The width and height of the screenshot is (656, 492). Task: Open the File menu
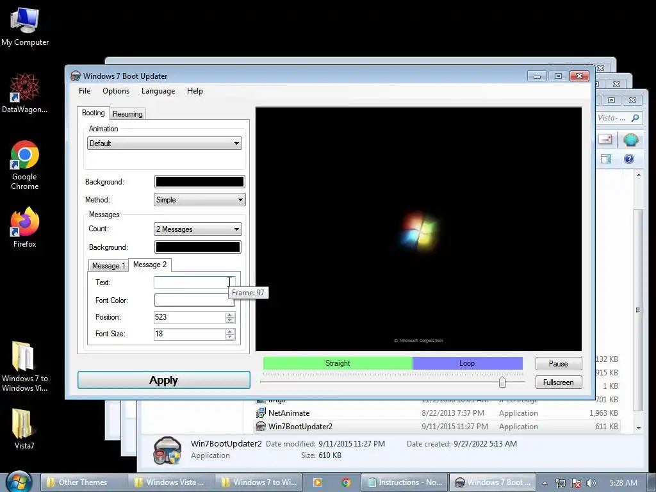tap(85, 91)
